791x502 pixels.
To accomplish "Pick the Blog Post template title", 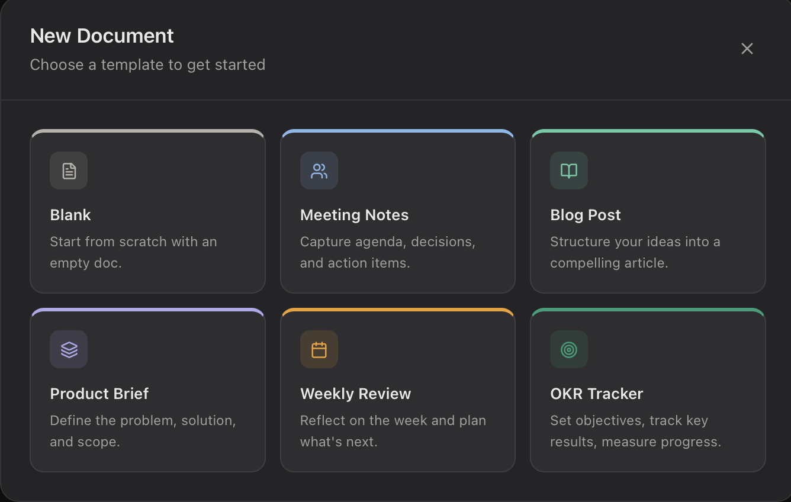I will (x=586, y=215).
